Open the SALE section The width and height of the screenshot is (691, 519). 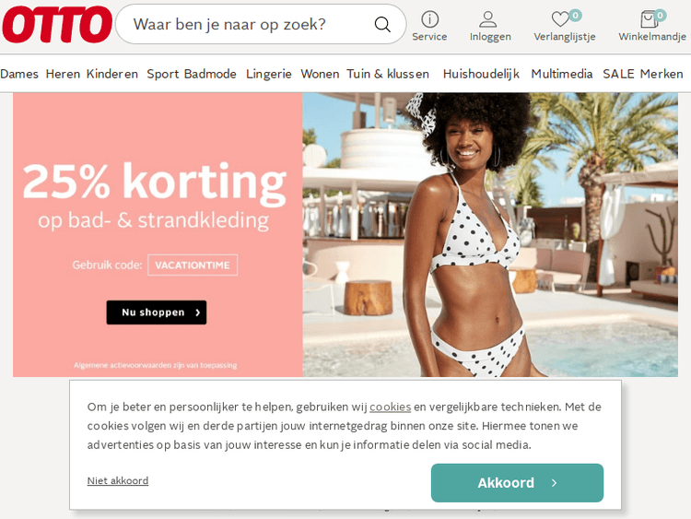pyautogui.click(x=618, y=74)
